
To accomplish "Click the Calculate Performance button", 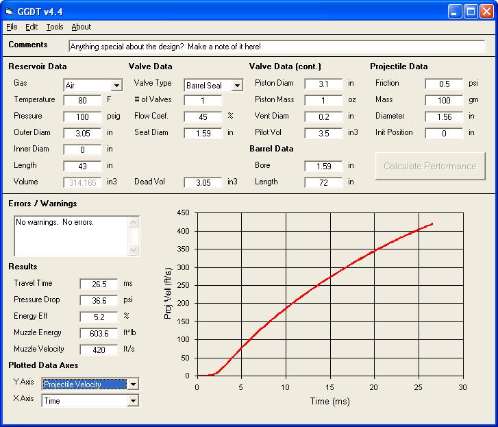I will [429, 166].
